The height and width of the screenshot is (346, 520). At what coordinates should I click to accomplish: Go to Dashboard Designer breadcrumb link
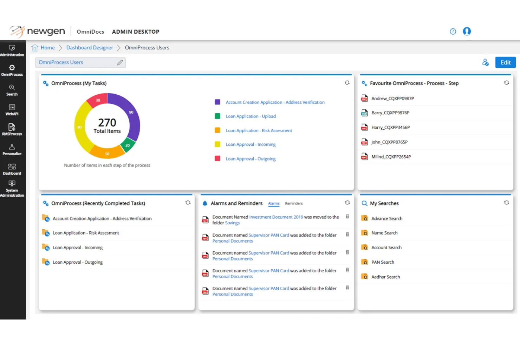click(90, 48)
